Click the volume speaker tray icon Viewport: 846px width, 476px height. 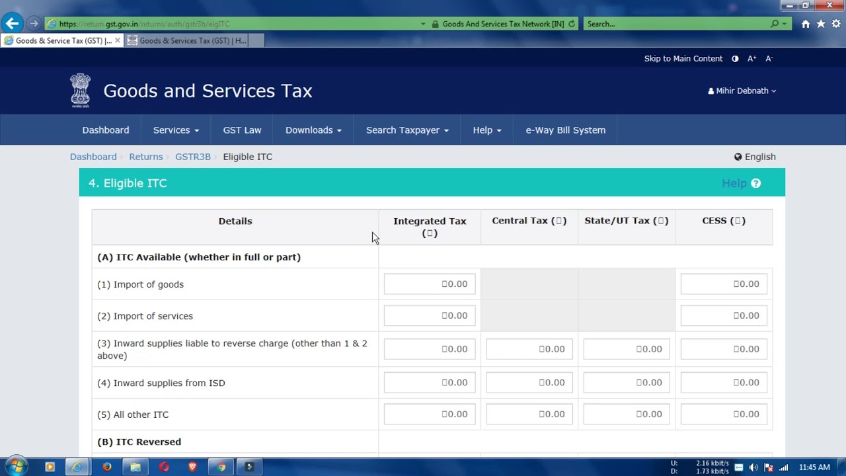point(753,467)
